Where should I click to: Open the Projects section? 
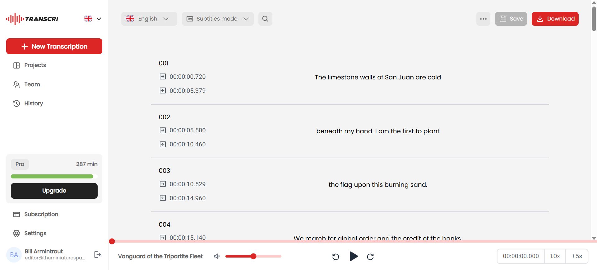[35, 65]
